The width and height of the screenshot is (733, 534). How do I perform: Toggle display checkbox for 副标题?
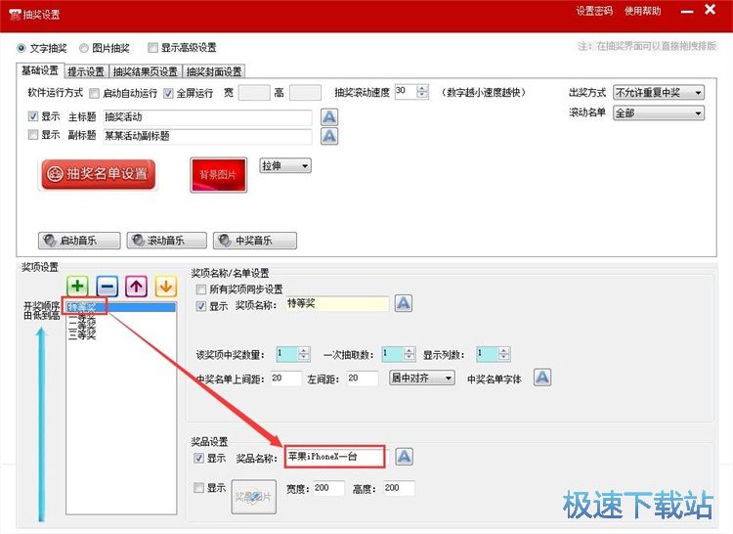pyautogui.click(x=32, y=135)
